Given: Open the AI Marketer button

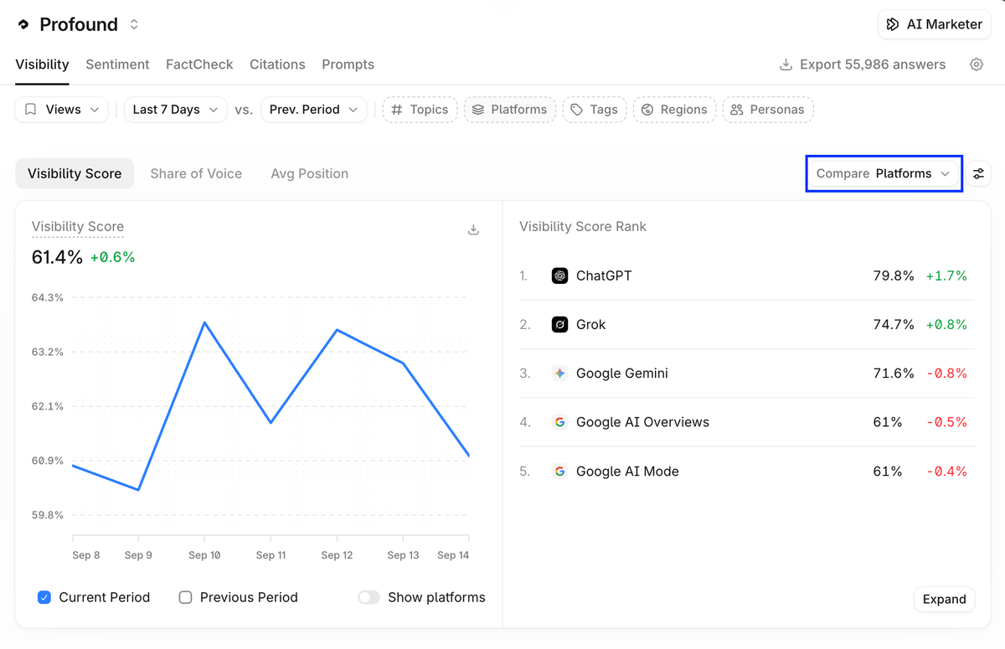Looking at the screenshot, I should click(x=934, y=24).
